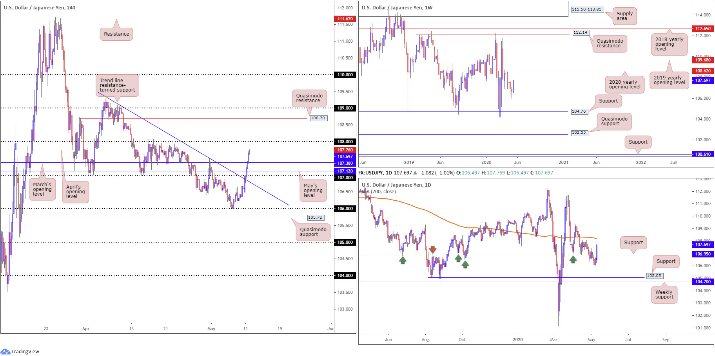The width and height of the screenshot is (715, 356).
Task: Click Quasimodo resistance callout on weekly chart
Action: coord(610,43)
